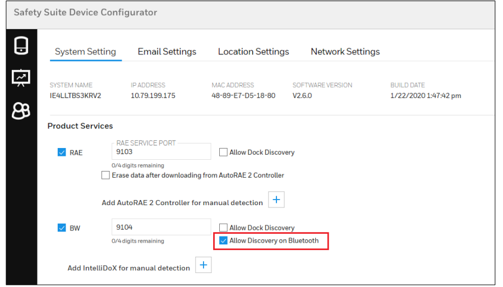The height and width of the screenshot is (287, 503).
Task: Click the IP address 10.79.199.175
Action: 153,96
